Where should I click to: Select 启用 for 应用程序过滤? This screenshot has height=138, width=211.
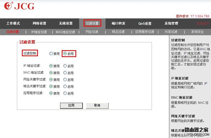point(65,93)
